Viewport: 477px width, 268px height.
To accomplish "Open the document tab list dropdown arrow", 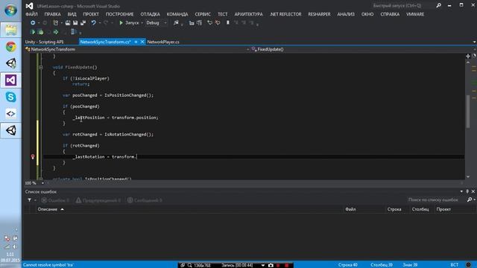I will (474, 42).
